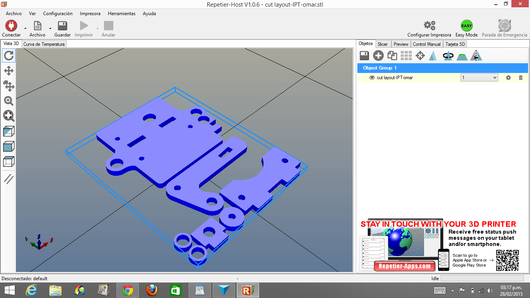Screen dimensions: 530x298
Task: Switch to the Slicer tab
Action: pos(383,44)
